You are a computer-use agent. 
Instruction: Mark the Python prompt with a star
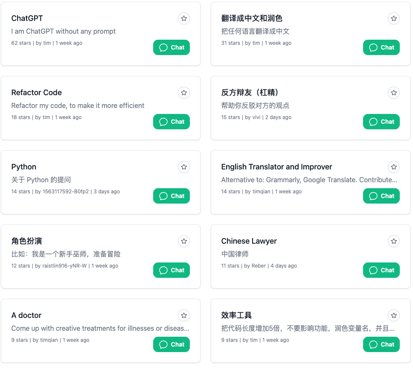point(184,167)
